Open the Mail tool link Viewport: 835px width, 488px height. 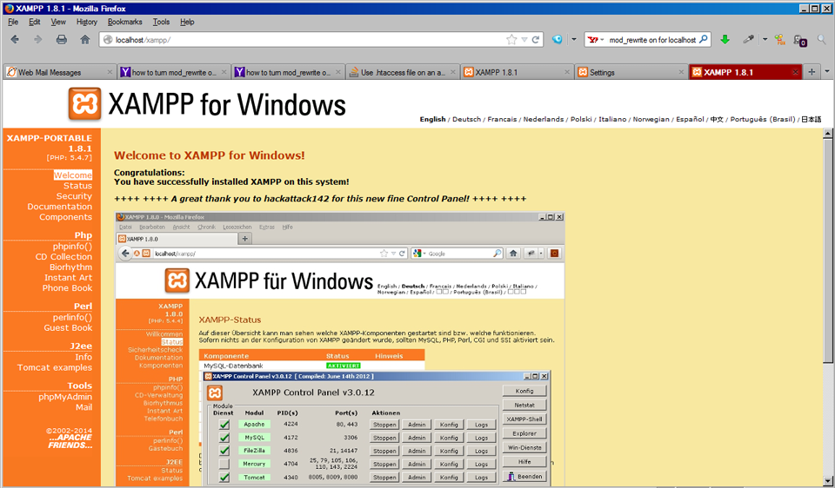coord(83,407)
